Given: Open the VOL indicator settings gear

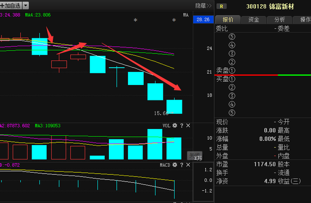Looking at the screenshot, I should pos(175,125).
